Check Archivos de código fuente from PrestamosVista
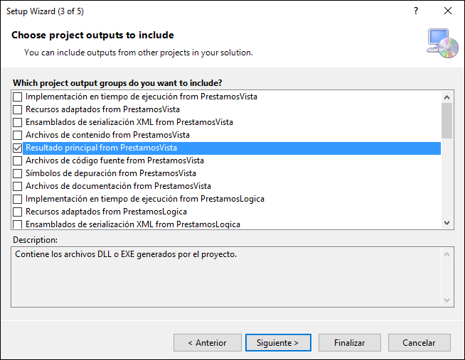The height and width of the screenshot is (360, 465). (18, 160)
